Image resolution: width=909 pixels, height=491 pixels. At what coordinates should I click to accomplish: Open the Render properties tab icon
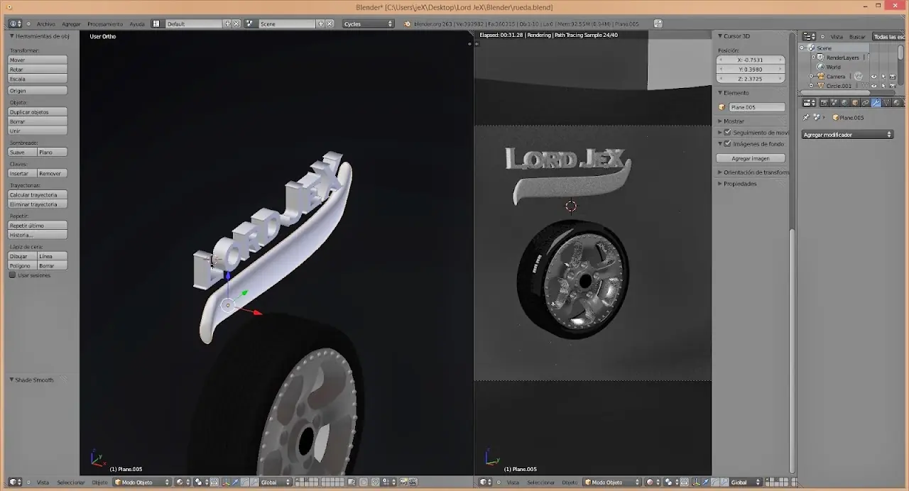pos(824,103)
